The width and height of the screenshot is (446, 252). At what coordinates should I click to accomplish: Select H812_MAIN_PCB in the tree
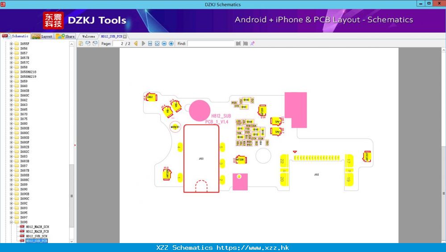(x=37, y=231)
